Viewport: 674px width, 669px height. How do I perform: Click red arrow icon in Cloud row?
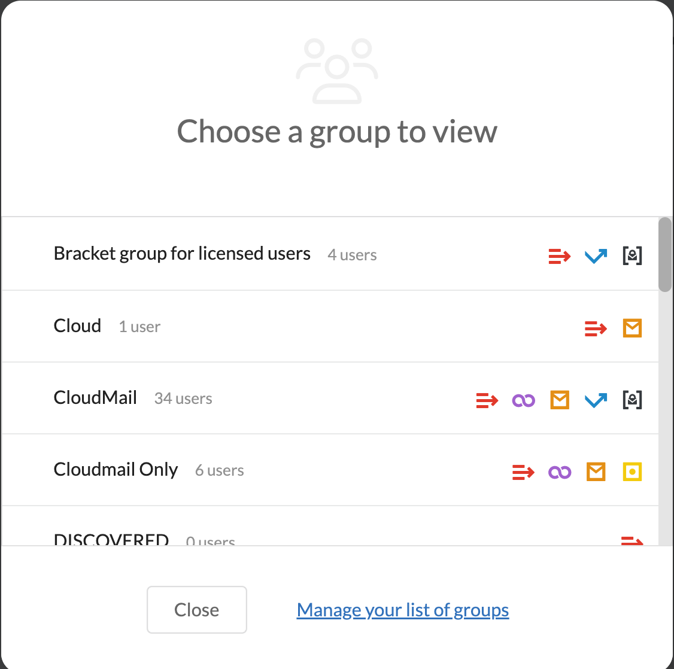point(596,328)
